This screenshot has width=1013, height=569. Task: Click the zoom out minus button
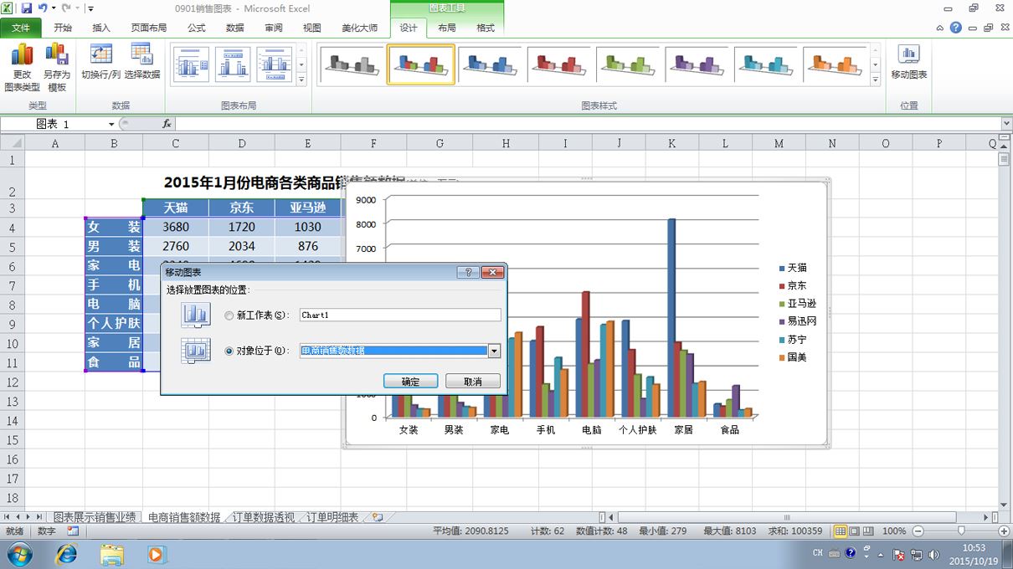(x=918, y=531)
